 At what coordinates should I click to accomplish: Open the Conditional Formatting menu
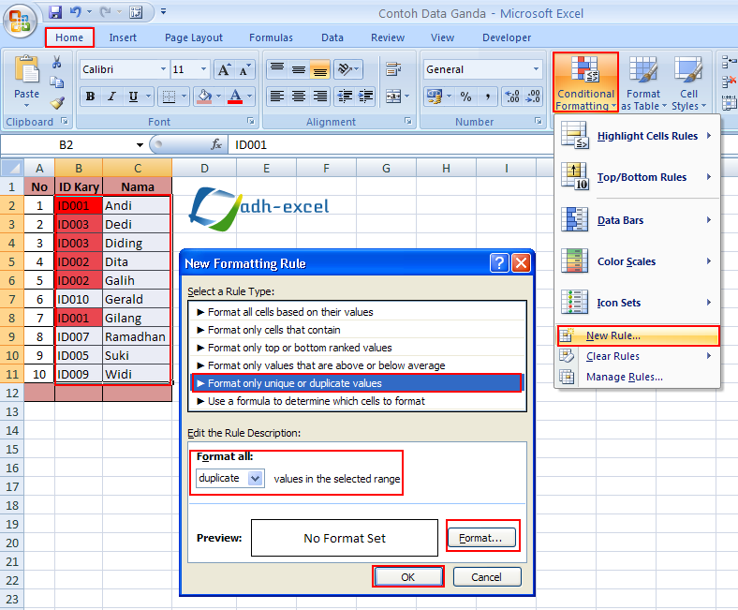[x=585, y=82]
